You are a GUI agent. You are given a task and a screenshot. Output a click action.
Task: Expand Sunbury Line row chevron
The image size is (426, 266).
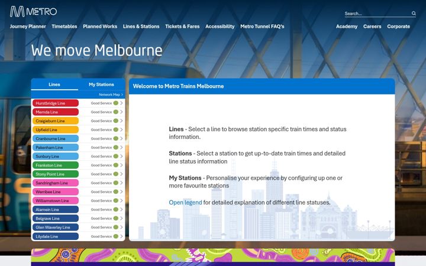tap(121, 156)
